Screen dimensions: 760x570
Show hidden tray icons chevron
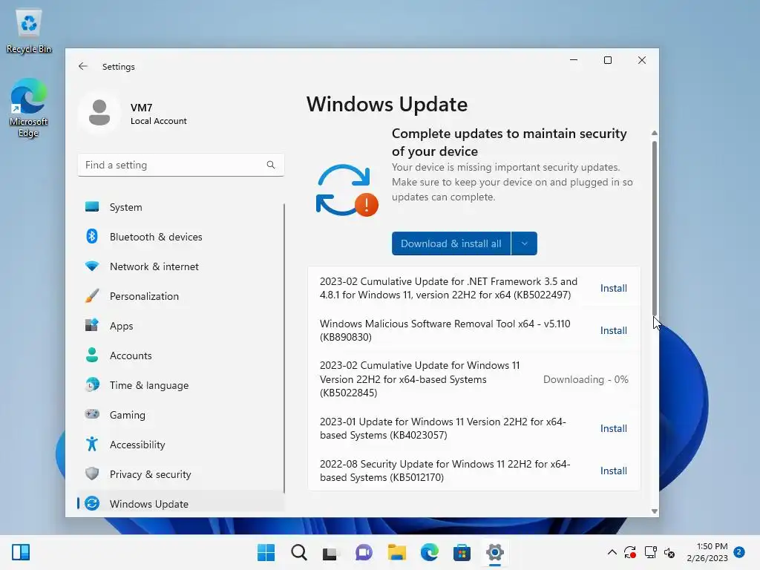pyautogui.click(x=612, y=552)
